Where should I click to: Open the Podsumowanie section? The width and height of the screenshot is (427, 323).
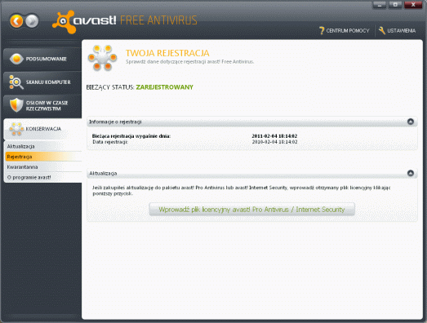tap(42, 59)
